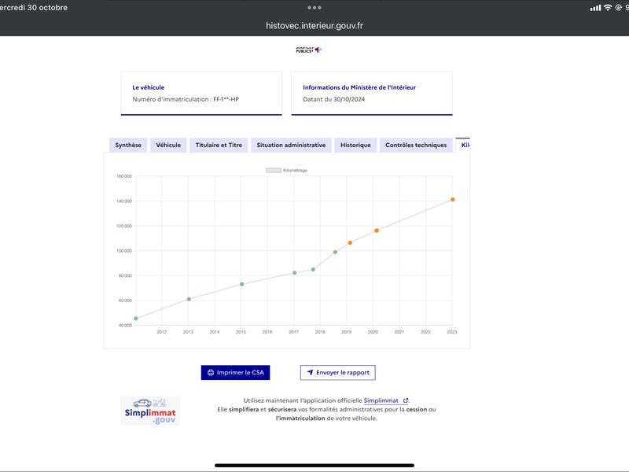The image size is (629, 472).
Task: Click the first green data point near 40000
Action: tap(136, 319)
